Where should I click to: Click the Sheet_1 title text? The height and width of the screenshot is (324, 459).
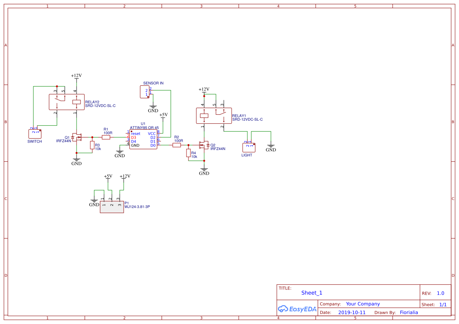point(311,293)
